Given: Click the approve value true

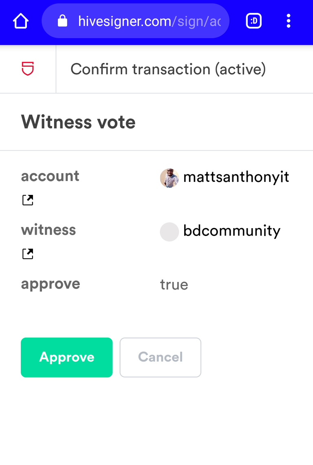Looking at the screenshot, I should tap(174, 285).
